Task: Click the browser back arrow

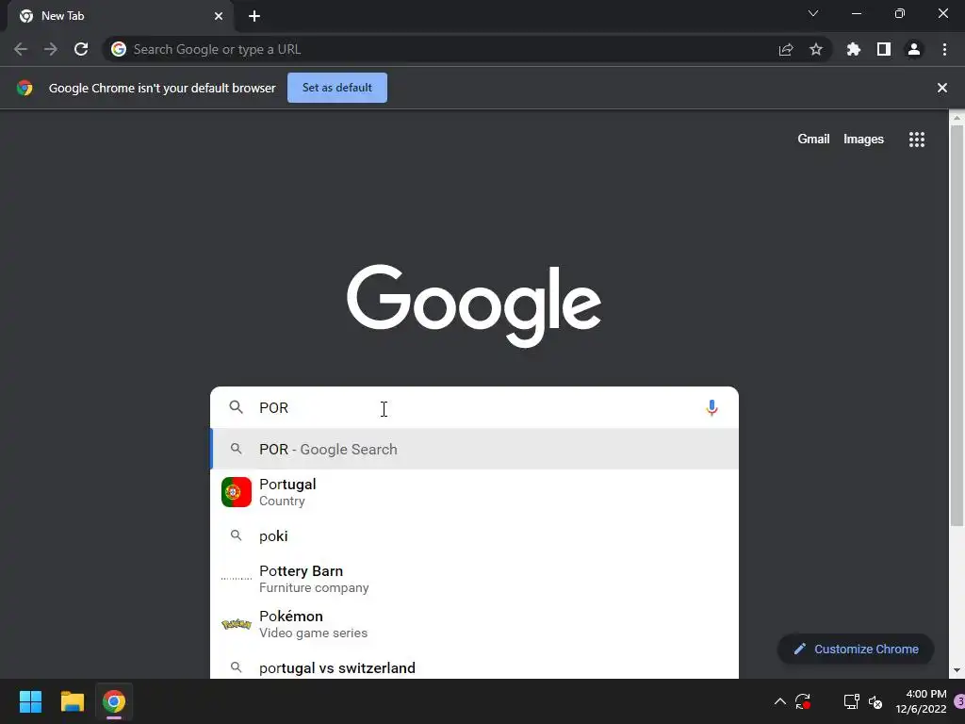Action: 21,49
